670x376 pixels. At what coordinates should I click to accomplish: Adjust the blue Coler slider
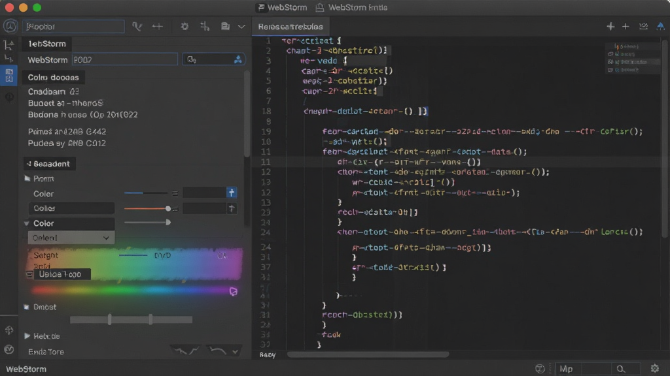[x=146, y=193]
